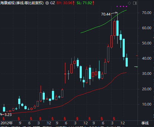154x127 pixels.
Task: Click the 30.00 price axis label
Action: pyautogui.click(x=147, y=74)
